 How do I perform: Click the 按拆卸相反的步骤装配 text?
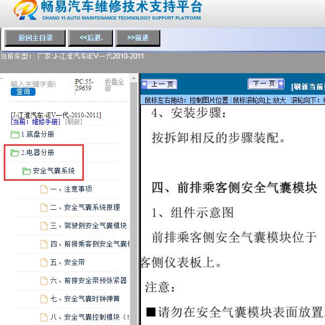point(218,138)
